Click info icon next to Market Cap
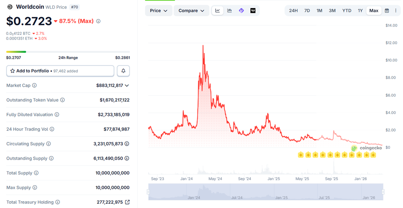This screenshot has width=403, height=208. point(34,86)
